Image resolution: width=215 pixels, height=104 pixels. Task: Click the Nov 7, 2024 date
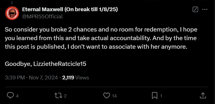tap(43, 78)
